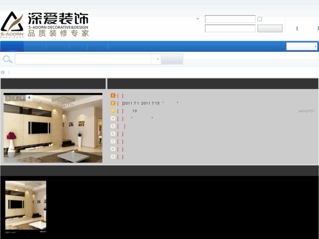
Task: Open the item with rank badge 5
Action: pyautogui.click(x=113, y=126)
